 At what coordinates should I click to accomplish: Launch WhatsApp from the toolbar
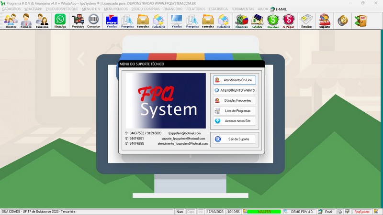tap(60, 21)
